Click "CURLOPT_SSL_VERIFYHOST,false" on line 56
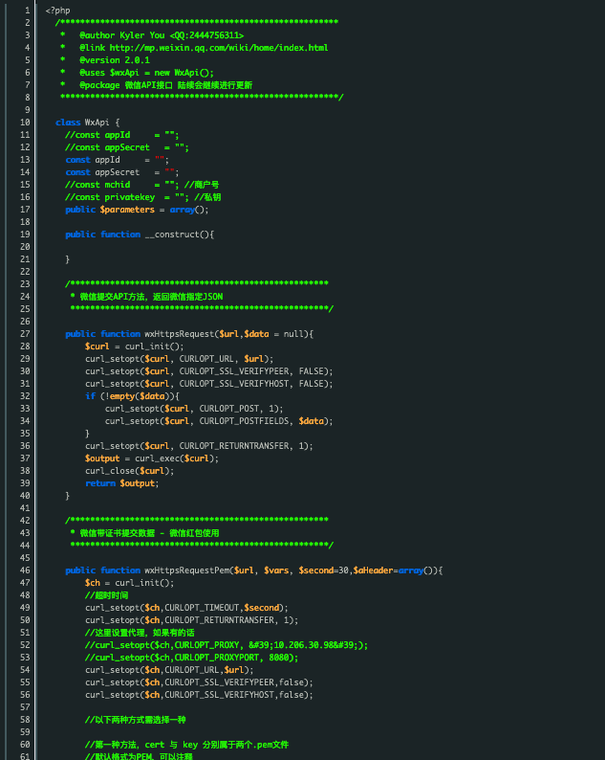Image resolution: width=605 pixels, height=760 pixels. (234, 695)
